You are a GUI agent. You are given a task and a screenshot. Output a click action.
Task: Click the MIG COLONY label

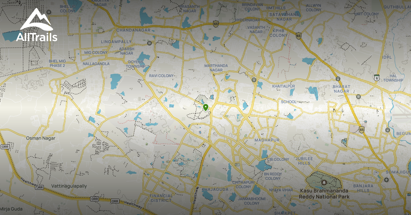tap(96, 53)
